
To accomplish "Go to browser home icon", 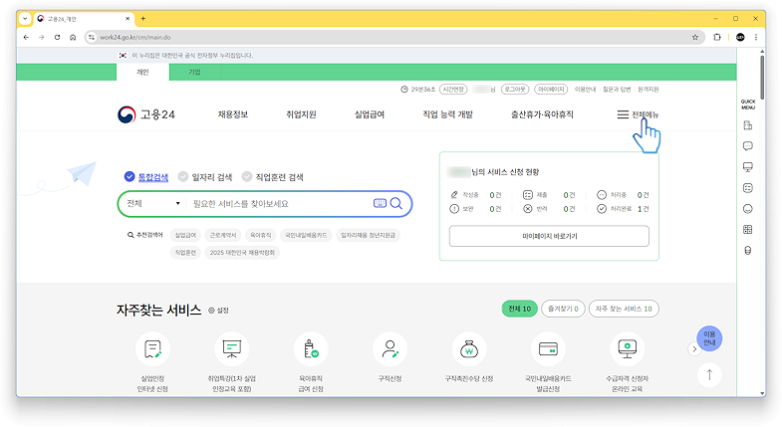I will pos(73,38).
